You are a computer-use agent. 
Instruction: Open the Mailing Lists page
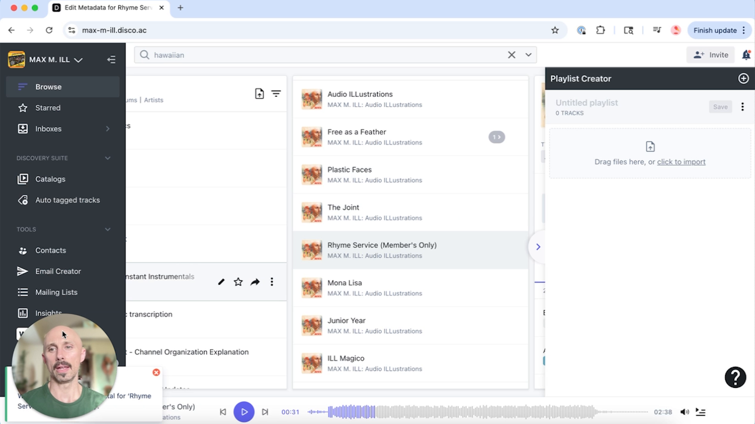point(56,292)
